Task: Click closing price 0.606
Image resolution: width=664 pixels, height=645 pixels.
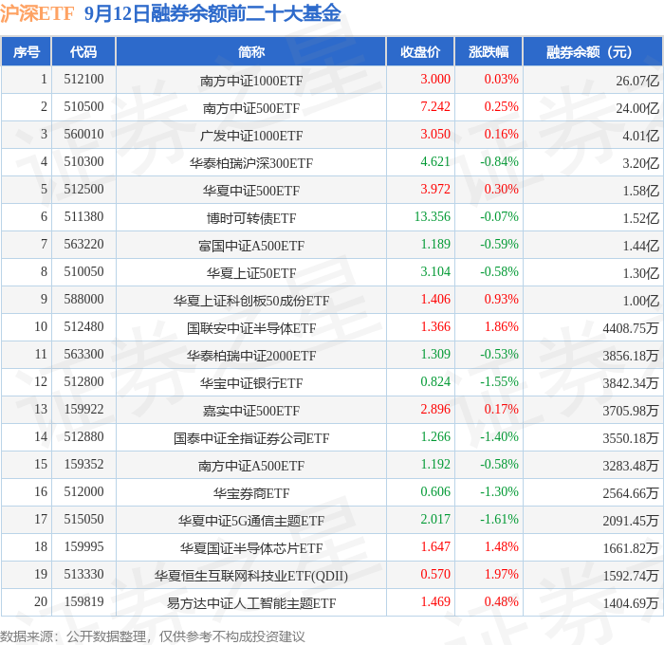Action: [435, 492]
